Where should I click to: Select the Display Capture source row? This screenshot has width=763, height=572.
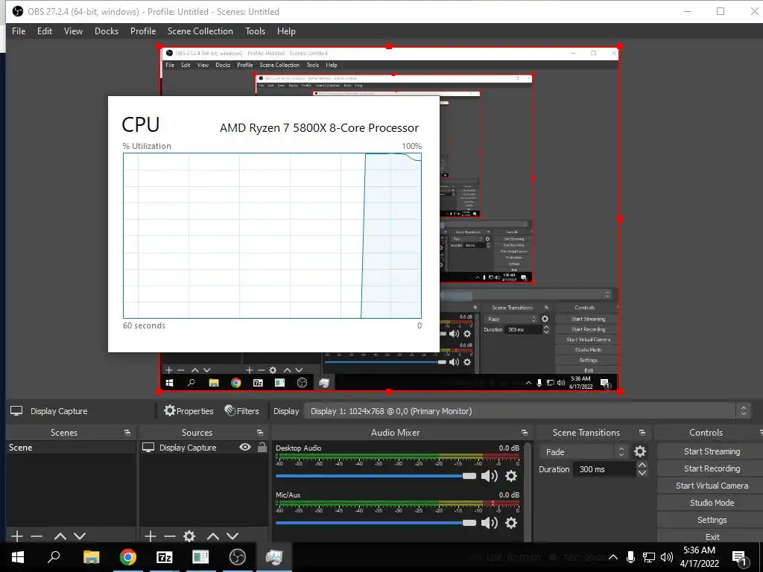click(x=203, y=448)
